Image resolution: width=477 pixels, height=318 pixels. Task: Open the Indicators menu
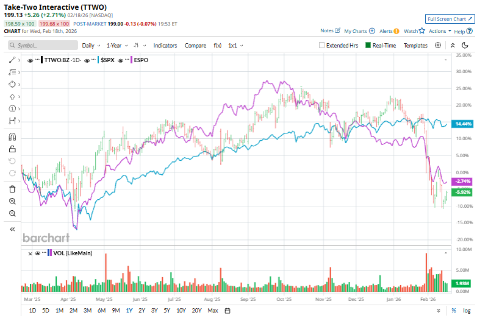point(165,45)
